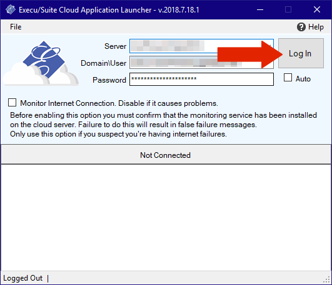Close the Cloud Application Launcher window
This screenshot has width=332, height=285.
pos(317,9)
